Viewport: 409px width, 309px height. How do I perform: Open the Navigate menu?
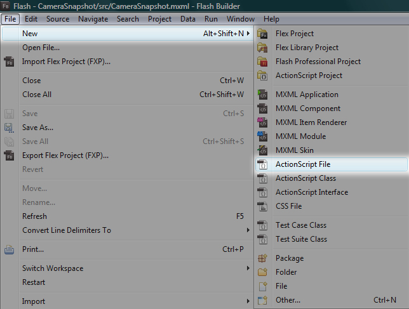point(93,19)
